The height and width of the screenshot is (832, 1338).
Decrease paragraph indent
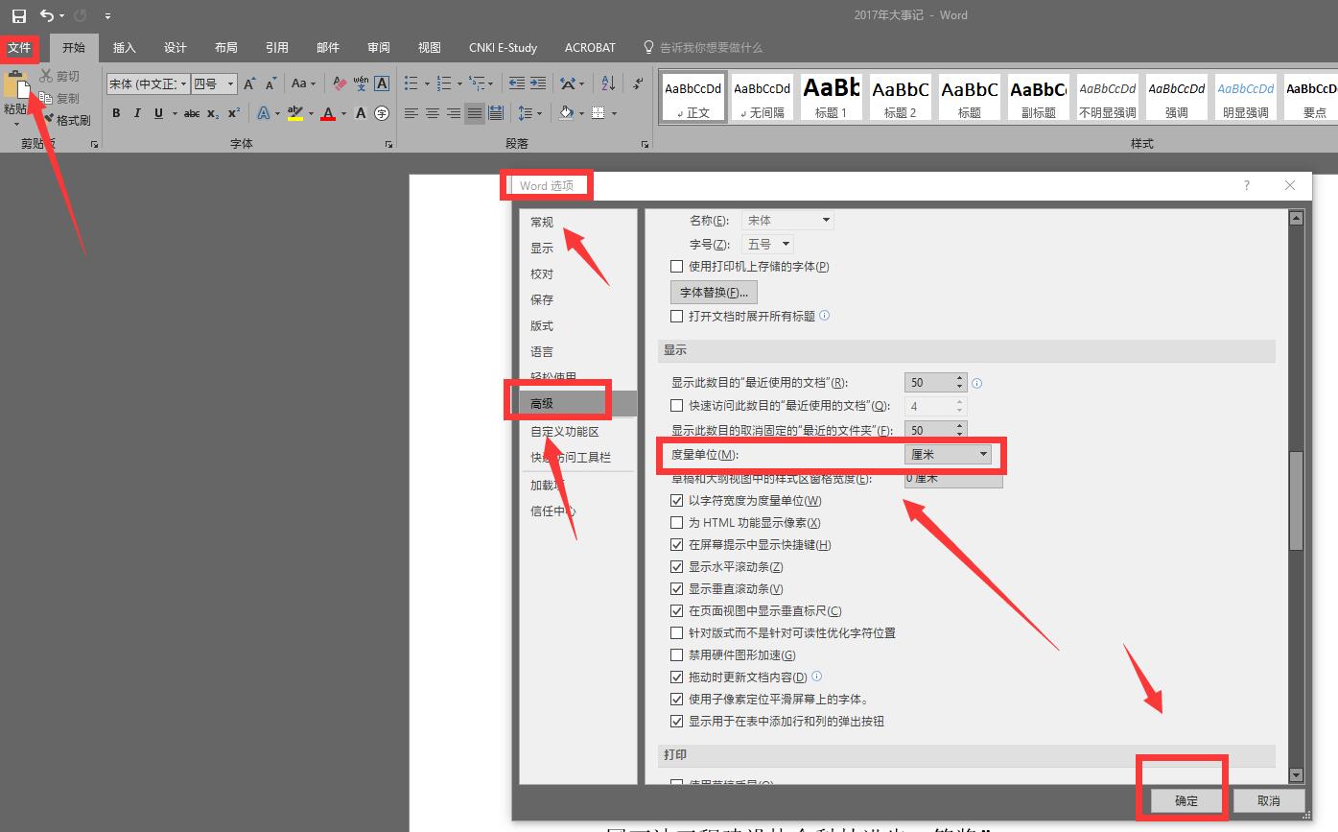click(517, 83)
